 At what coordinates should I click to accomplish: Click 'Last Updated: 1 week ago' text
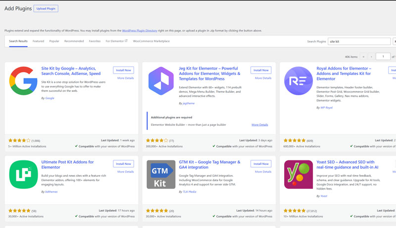[x=118, y=141]
